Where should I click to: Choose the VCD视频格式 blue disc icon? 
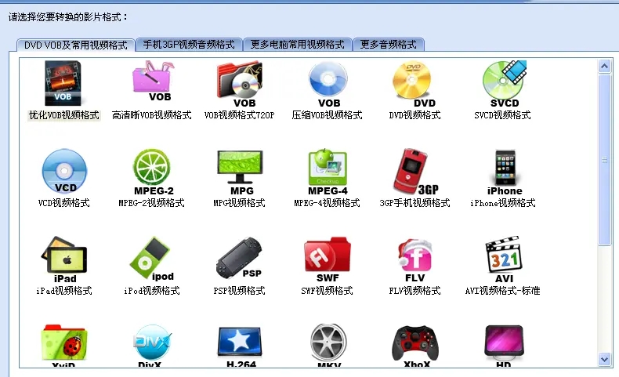click(63, 169)
